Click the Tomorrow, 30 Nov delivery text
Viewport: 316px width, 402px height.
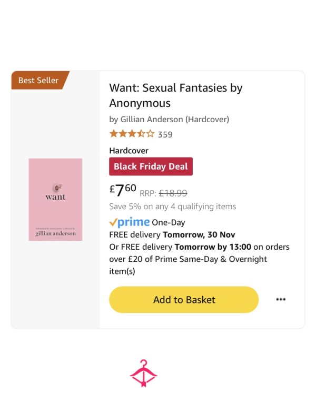(199, 234)
